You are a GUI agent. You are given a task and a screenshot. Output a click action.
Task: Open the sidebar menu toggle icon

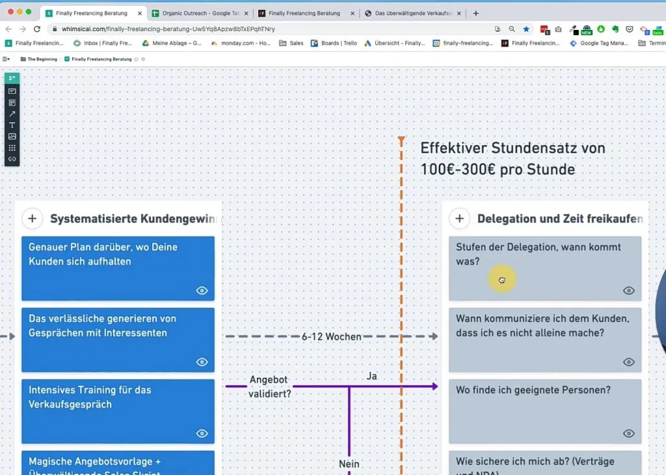[x=6, y=59]
